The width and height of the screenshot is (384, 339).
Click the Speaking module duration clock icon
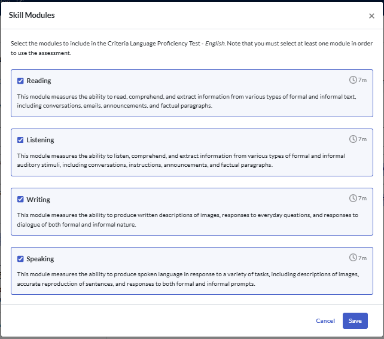[x=353, y=258]
